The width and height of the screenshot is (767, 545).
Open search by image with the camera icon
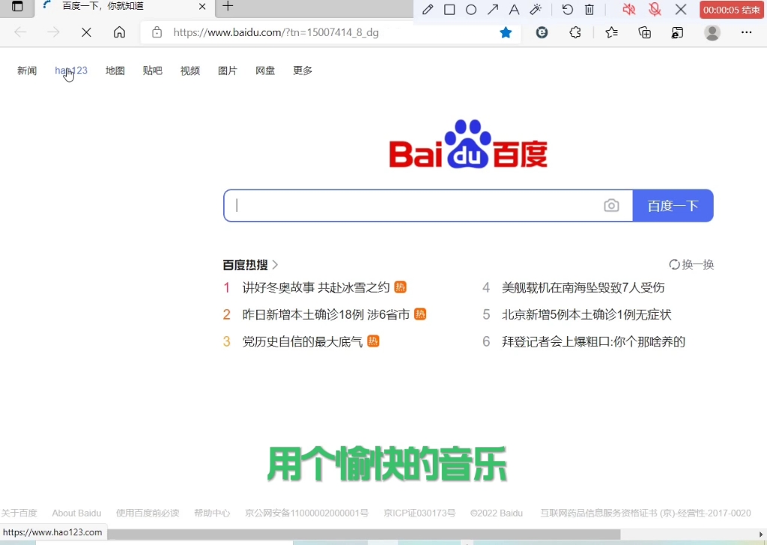click(611, 205)
